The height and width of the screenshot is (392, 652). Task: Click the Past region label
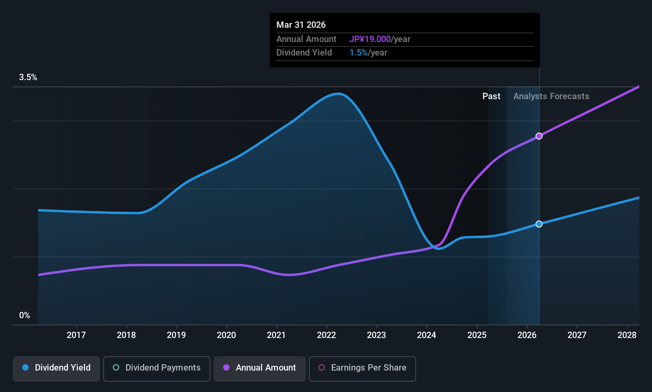[491, 96]
